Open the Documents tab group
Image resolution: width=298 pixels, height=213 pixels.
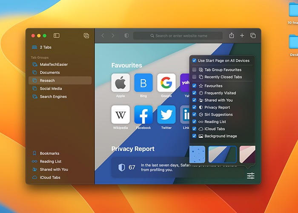(x=60, y=72)
